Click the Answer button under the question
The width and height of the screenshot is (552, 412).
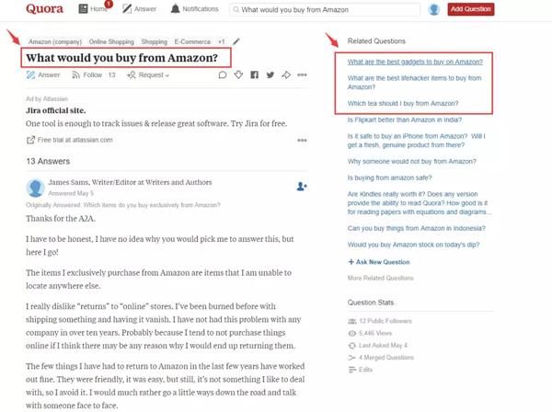click(x=43, y=74)
